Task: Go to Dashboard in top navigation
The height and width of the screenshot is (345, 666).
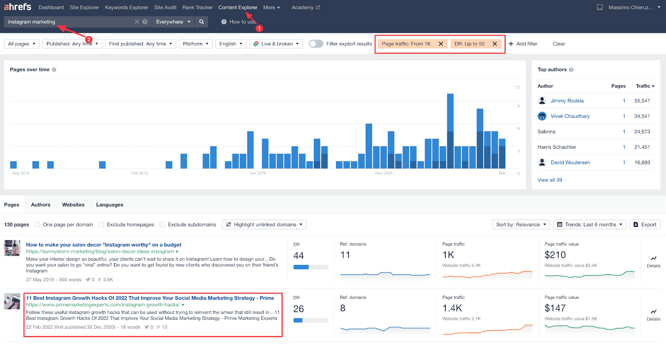Action: pyautogui.click(x=51, y=7)
